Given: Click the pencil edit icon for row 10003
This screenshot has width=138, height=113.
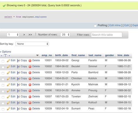Looking at the screenshot, I should (8, 73).
